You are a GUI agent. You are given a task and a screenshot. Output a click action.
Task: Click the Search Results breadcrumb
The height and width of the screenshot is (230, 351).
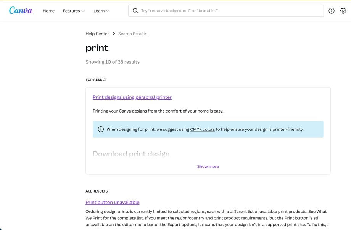(132, 34)
